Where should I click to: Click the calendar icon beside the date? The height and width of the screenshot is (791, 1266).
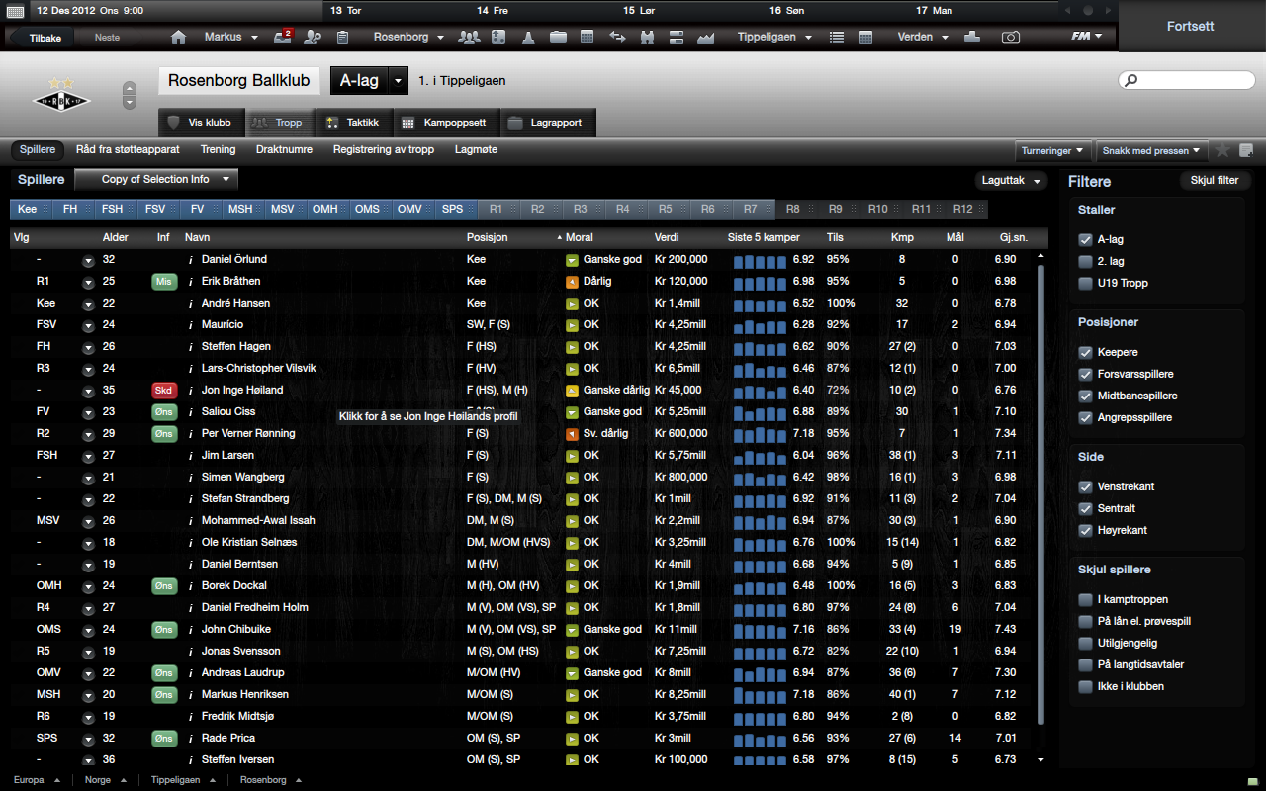click(15, 10)
